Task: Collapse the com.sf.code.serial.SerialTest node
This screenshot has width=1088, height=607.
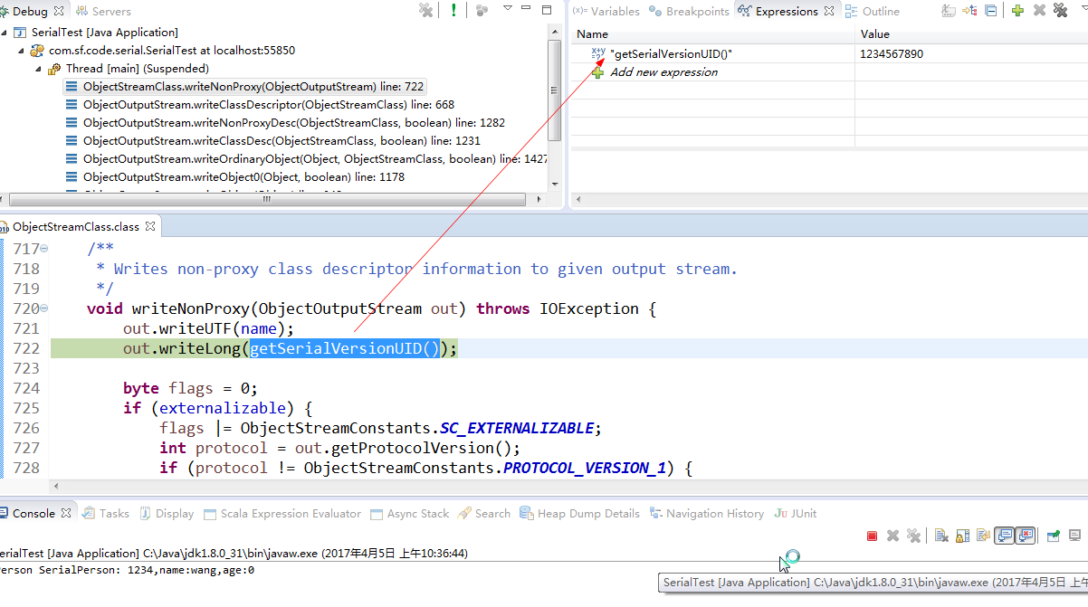Action: [x=22, y=51]
